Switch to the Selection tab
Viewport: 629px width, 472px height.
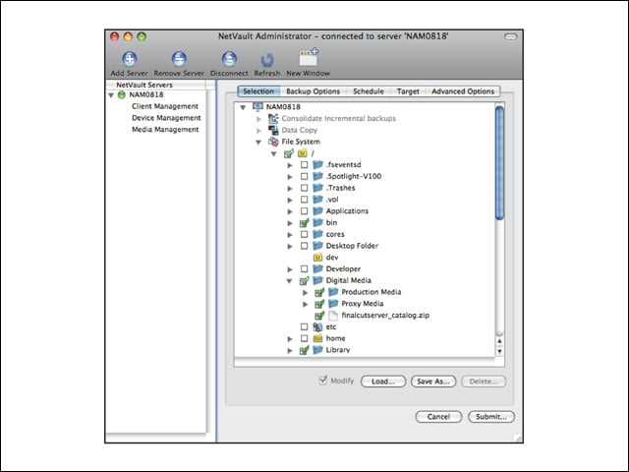click(258, 91)
